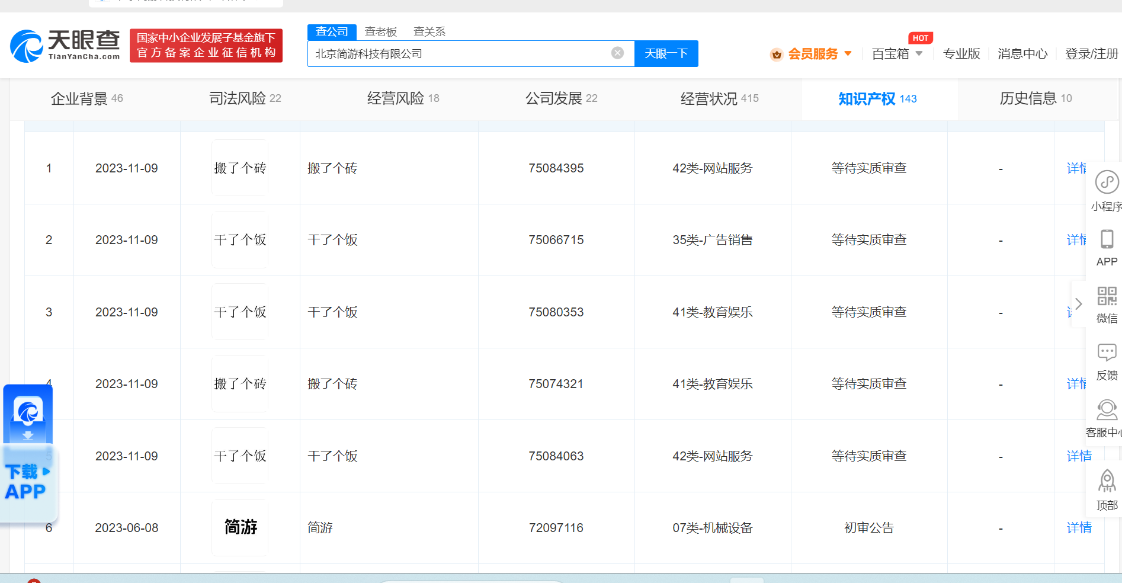Image resolution: width=1122 pixels, height=583 pixels.
Task: View the 搬了个砖 trademark image for 75074321
Action: coord(240,384)
